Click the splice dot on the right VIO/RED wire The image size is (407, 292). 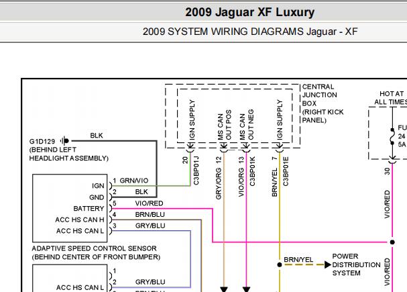coord(392,242)
